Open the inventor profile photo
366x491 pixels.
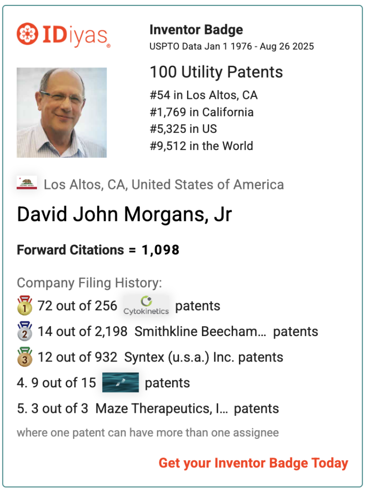click(62, 112)
